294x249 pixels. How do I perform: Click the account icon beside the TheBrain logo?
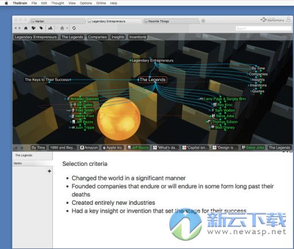289,20
